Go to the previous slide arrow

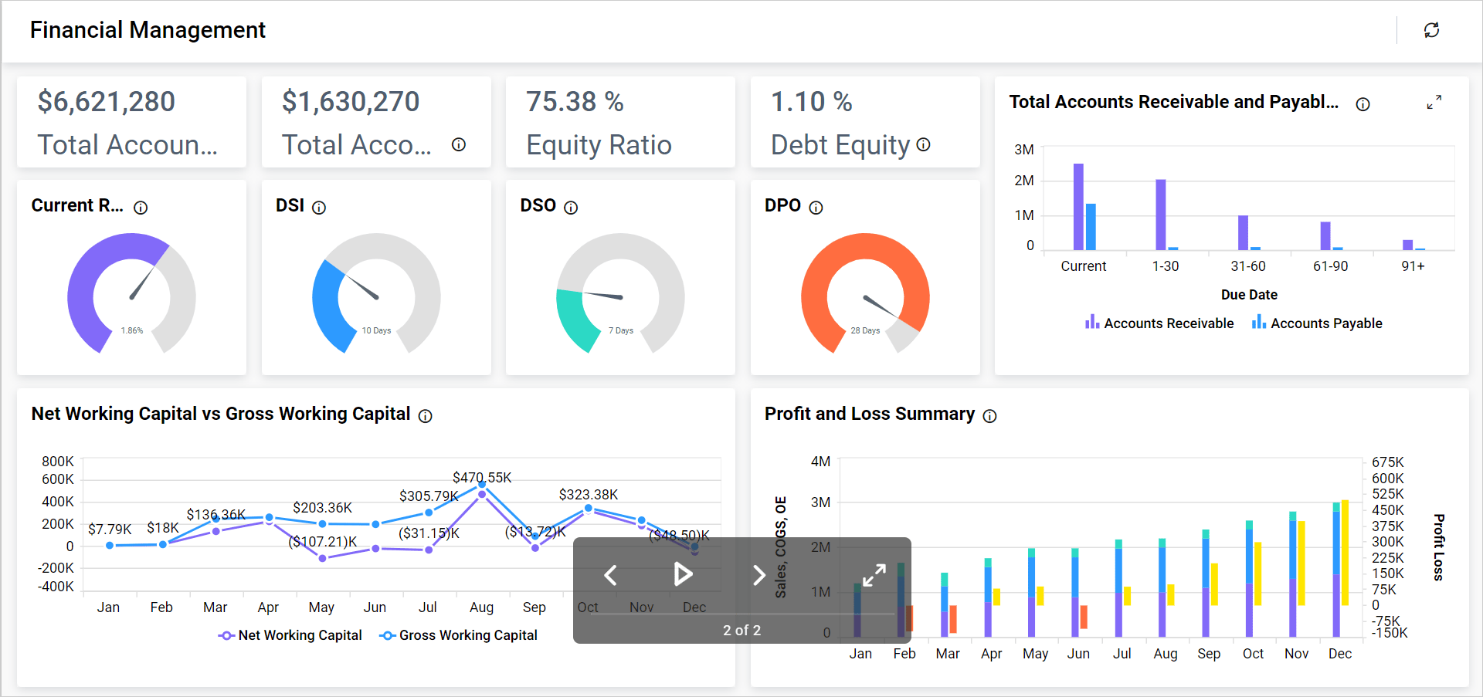[x=610, y=575]
